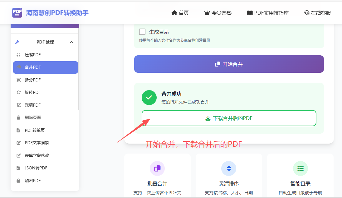The height and width of the screenshot is (198, 342).
Task: Open the 旋转PDF sidebar item
Action: 45,92
